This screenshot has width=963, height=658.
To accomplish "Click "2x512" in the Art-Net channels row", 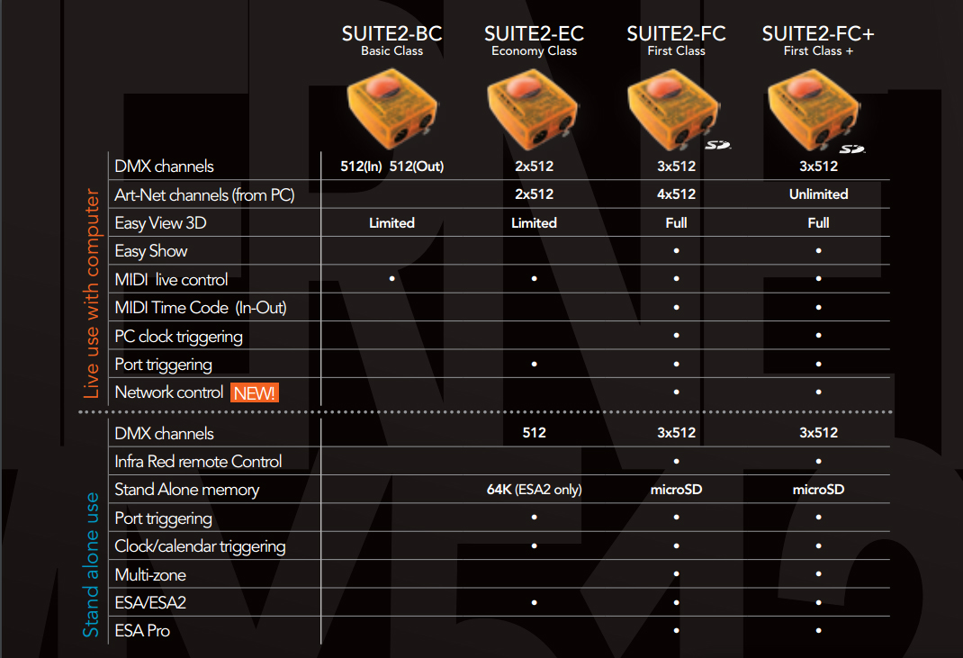I will (535, 194).
